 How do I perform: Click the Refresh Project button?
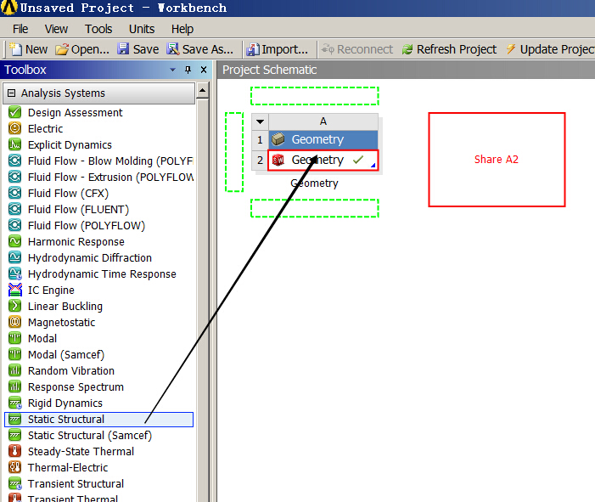pos(449,49)
